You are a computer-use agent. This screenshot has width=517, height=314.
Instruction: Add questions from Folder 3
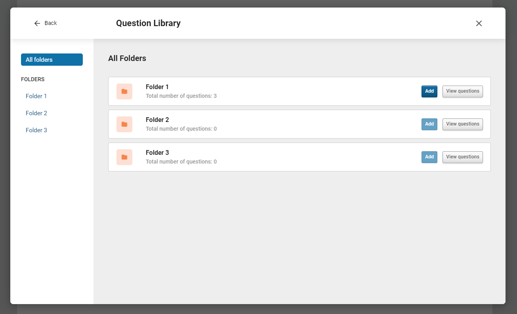coord(429,157)
